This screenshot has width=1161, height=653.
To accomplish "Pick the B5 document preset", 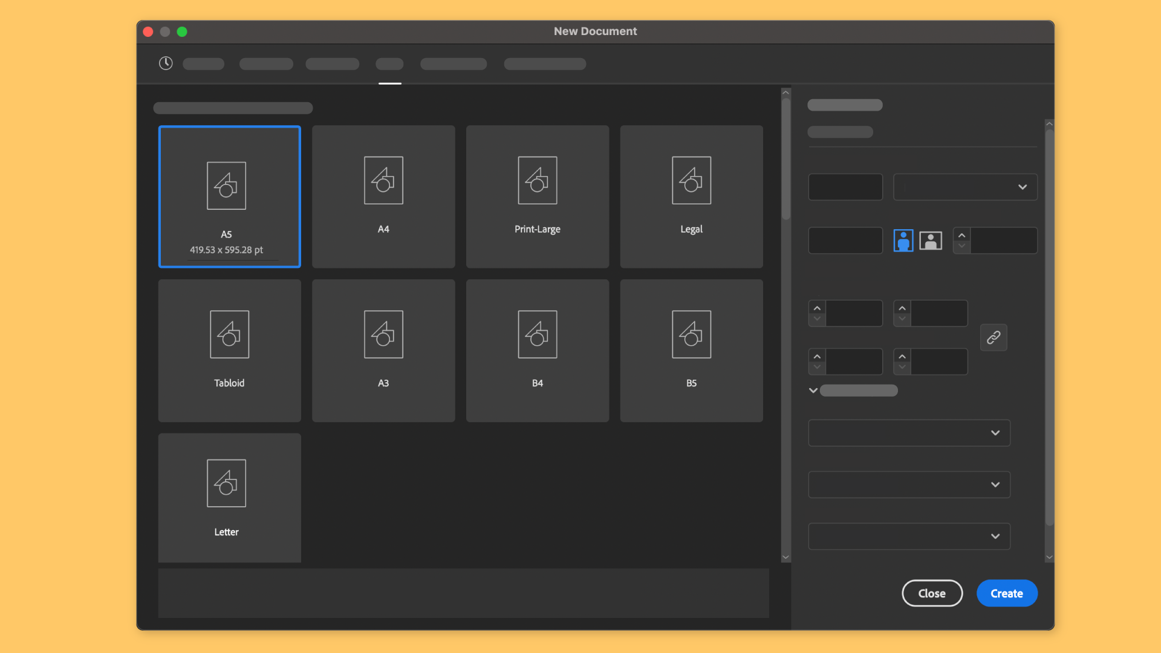I will click(691, 351).
